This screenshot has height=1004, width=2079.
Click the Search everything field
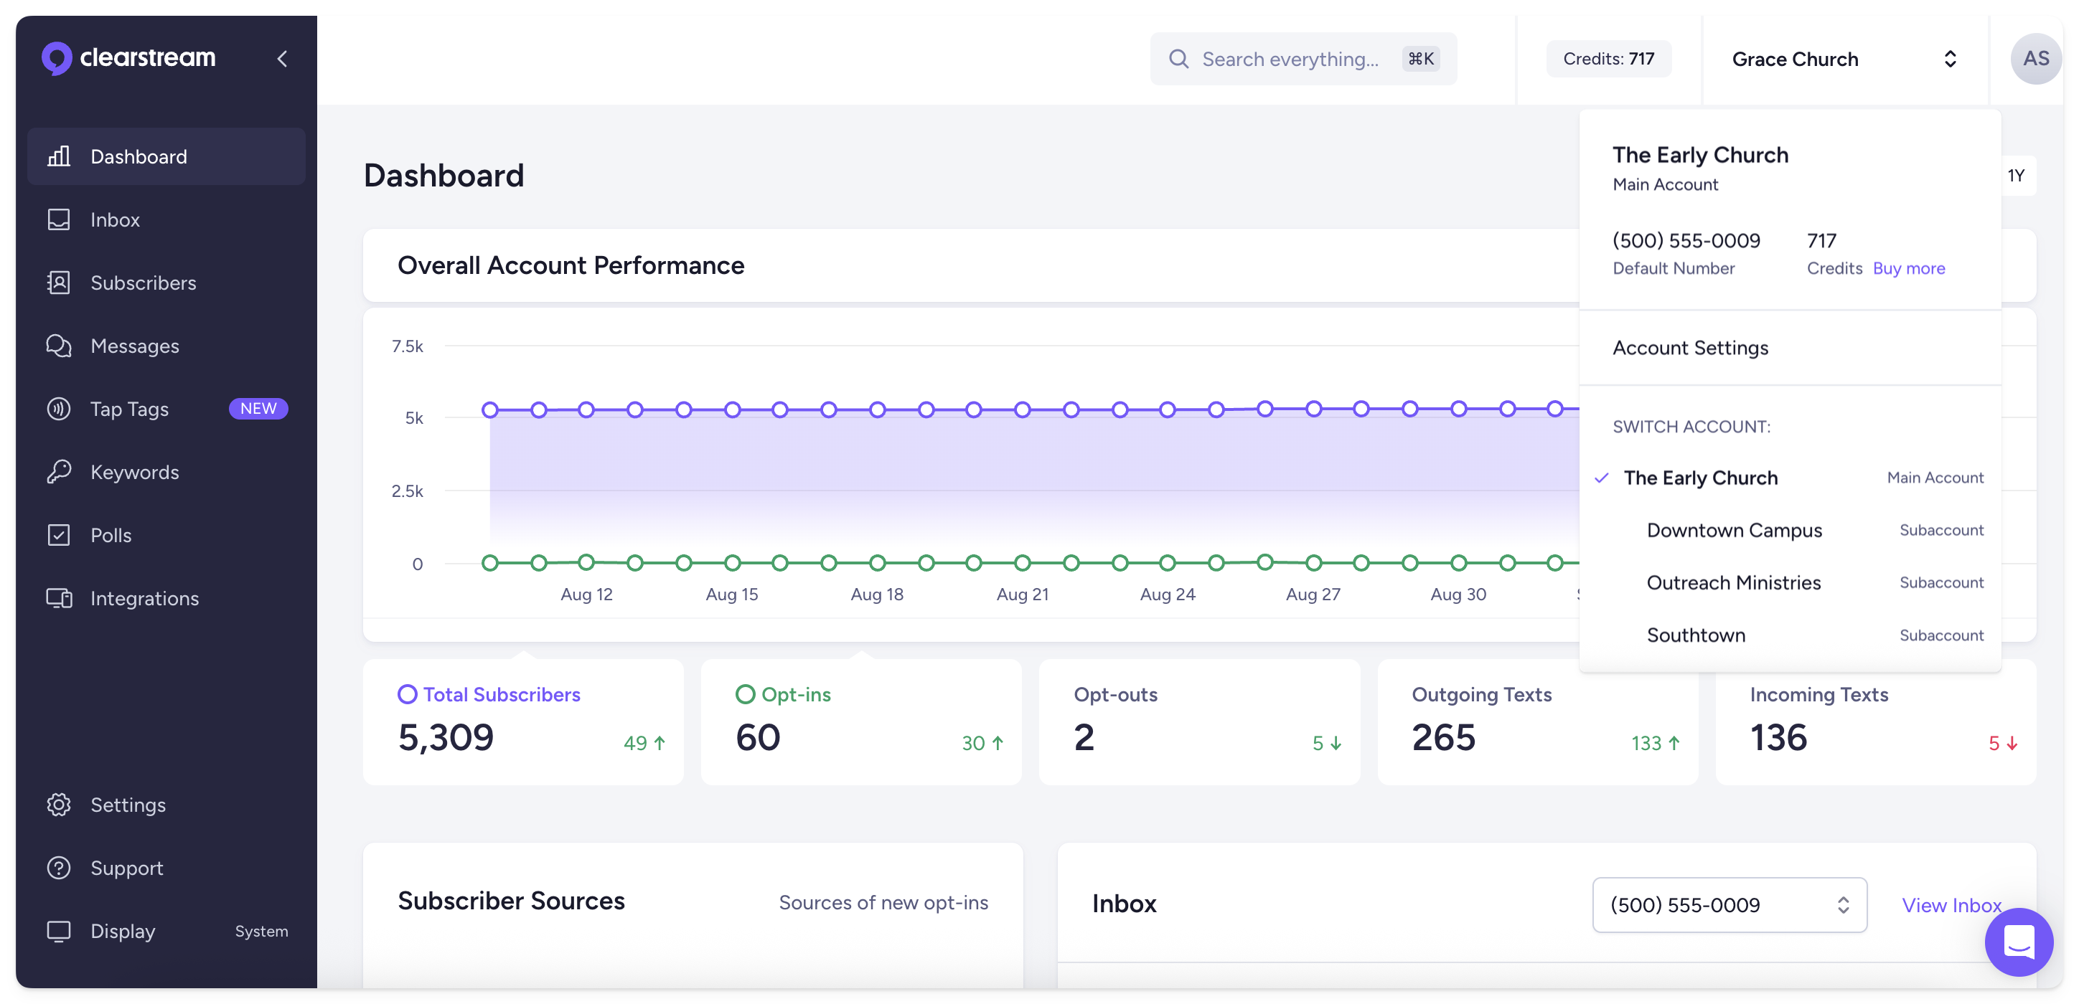tap(1303, 59)
